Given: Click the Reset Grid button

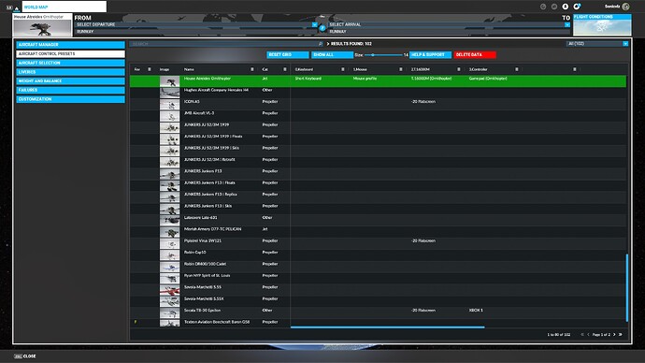Looking at the screenshot, I should click(288, 55).
